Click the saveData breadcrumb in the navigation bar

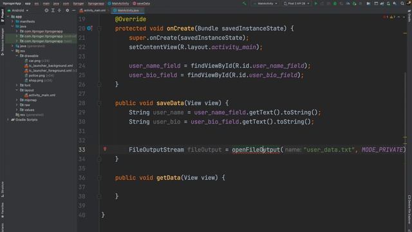click(x=142, y=3)
